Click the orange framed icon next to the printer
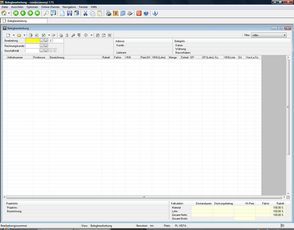Image resolution: width=294 pixels, height=230 pixels. point(116,13)
